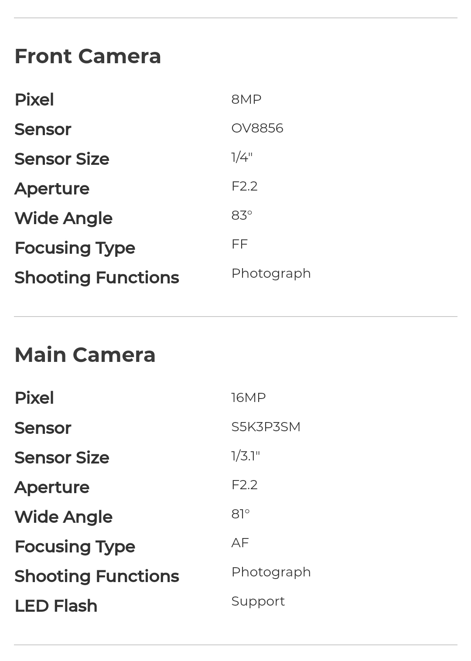471x661 pixels.
Task: Click the front camera Sensor Size label
Action: tap(62, 159)
